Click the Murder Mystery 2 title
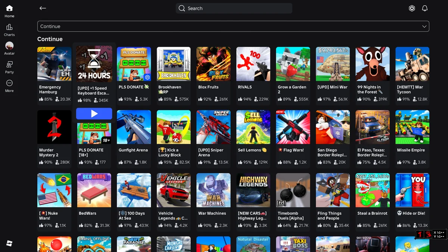The image size is (448, 252). (x=49, y=152)
